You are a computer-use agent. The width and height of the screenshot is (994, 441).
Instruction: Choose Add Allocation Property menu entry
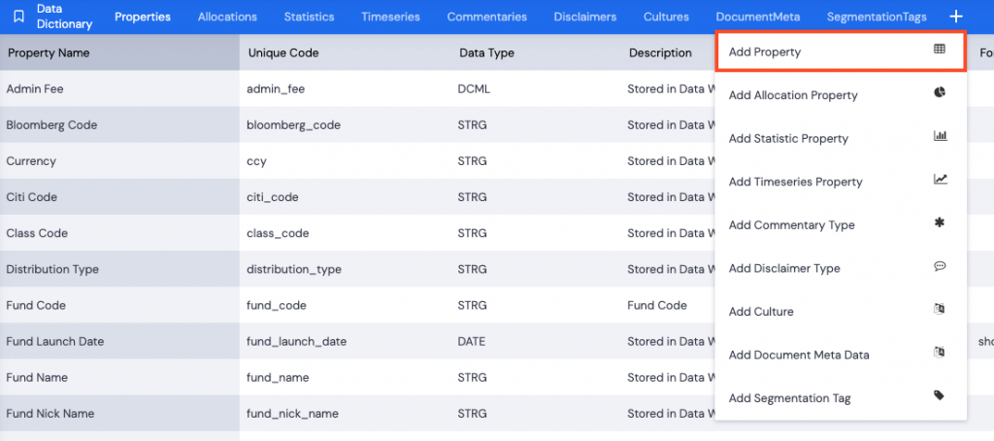[841, 95]
